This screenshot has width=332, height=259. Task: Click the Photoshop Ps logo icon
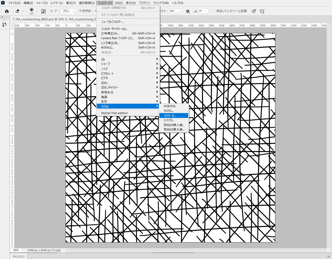[3, 3]
